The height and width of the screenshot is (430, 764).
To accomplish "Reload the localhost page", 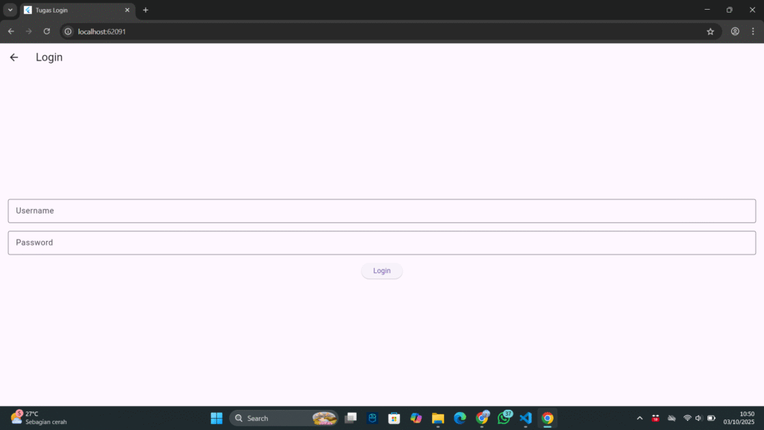I will pos(47,31).
